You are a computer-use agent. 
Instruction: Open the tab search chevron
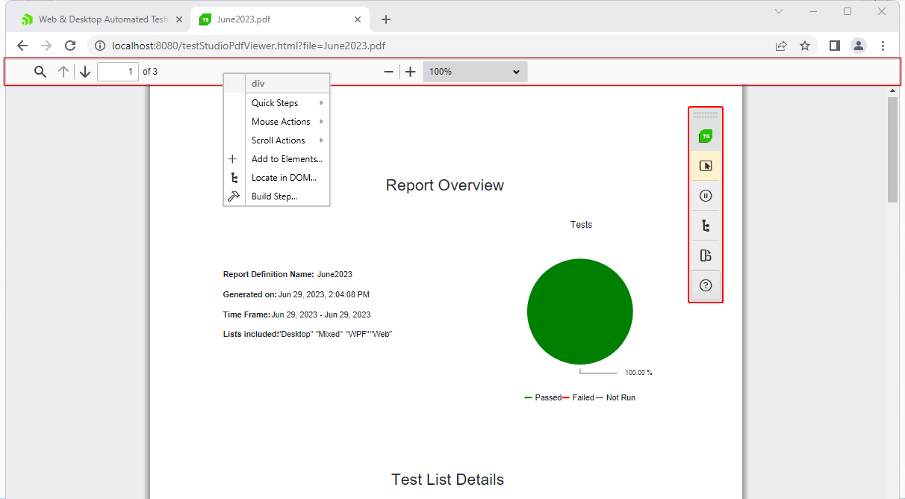(779, 11)
